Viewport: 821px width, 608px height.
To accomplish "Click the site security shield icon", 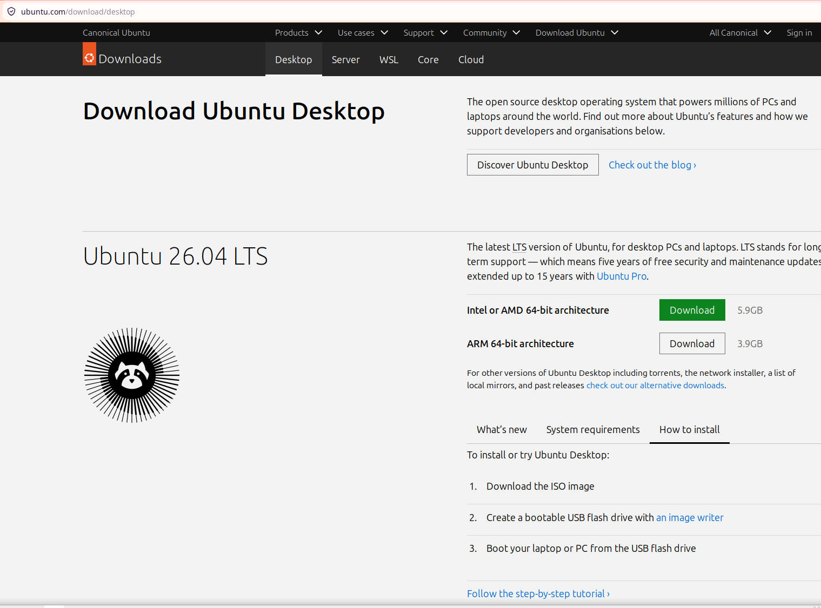I will click(x=11, y=11).
